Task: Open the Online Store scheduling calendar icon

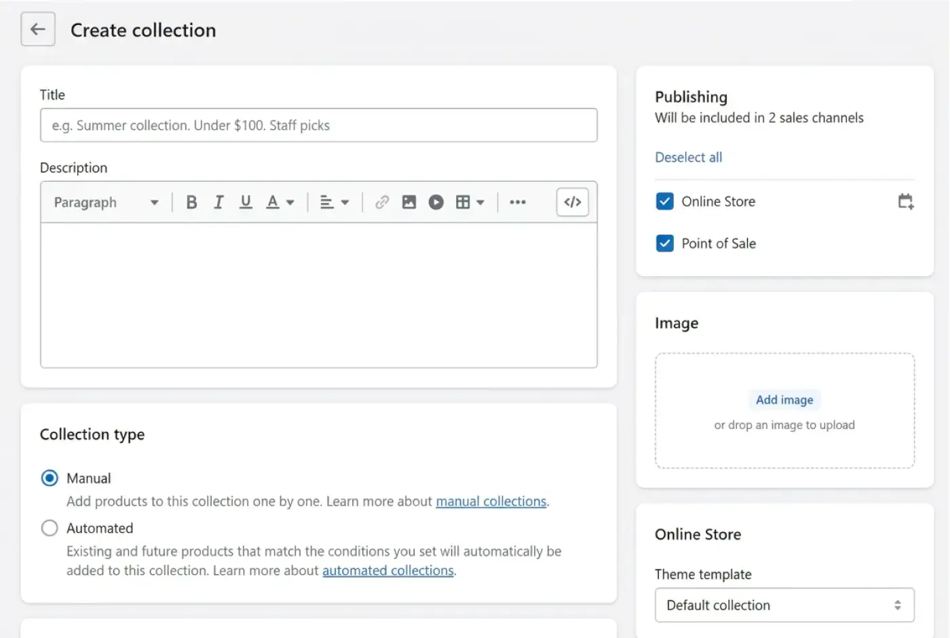Action: pyautogui.click(x=905, y=201)
